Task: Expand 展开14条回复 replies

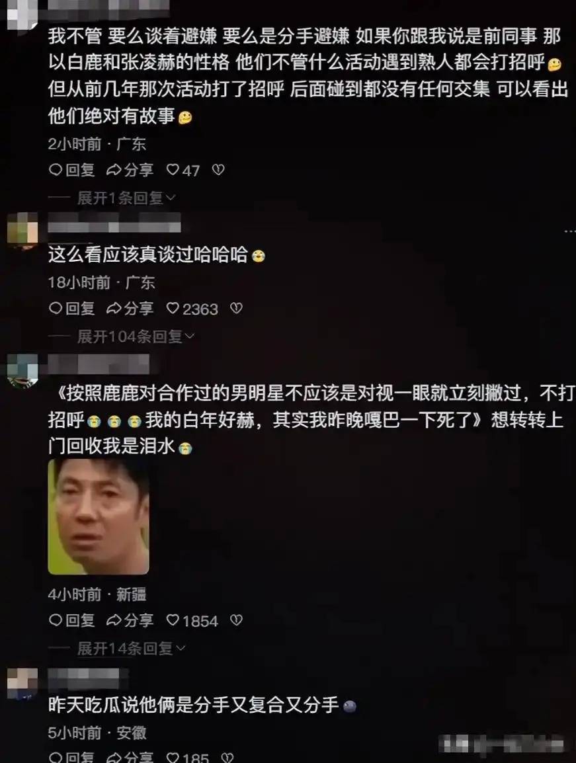Action: pyautogui.click(x=130, y=648)
